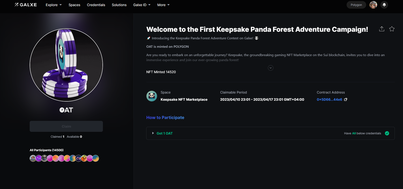
Task: Click the NFT Minted 14520 text
Action: pos(161,72)
